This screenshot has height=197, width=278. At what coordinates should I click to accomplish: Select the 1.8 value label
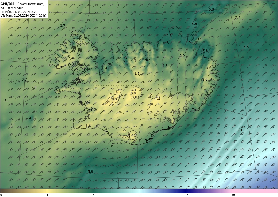pyautogui.click(x=59, y=67)
